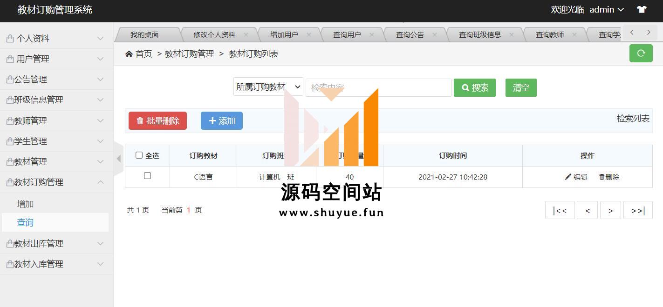Click lock icon beside 教材管理
This screenshot has height=307, width=663.
tap(10, 162)
